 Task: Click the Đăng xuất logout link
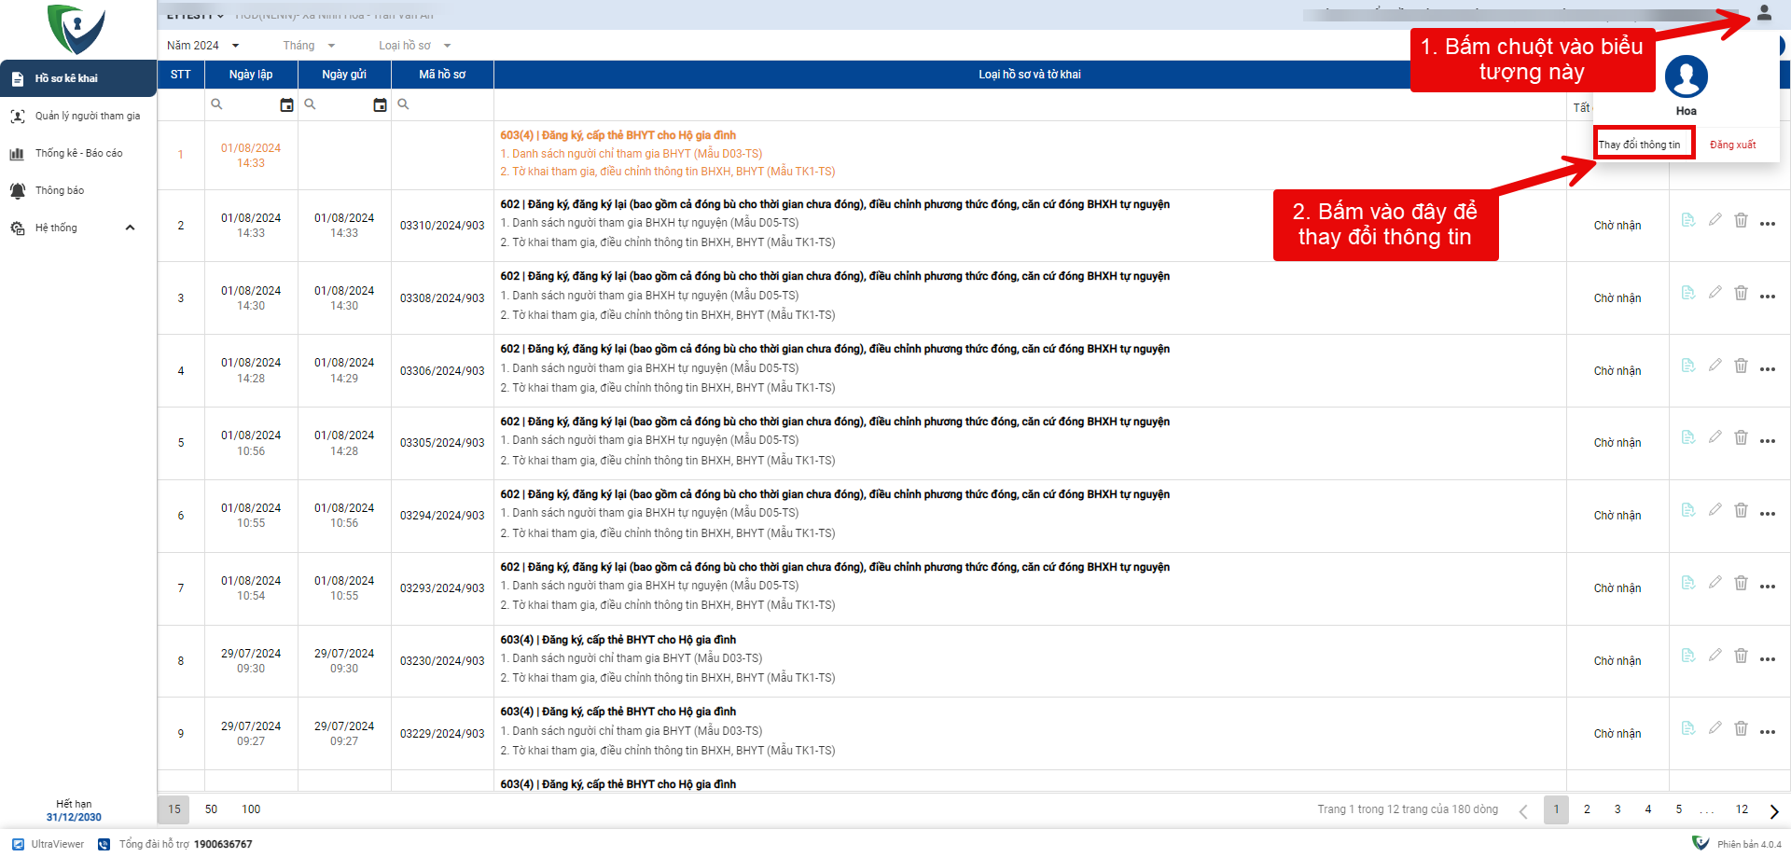1732,145
